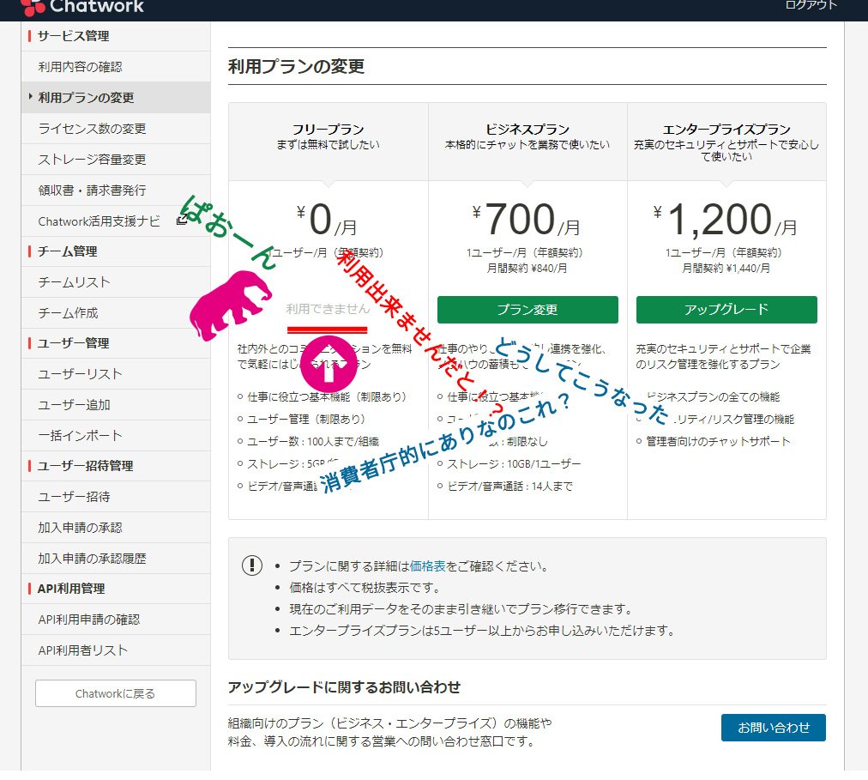Click 月間契約 ¥1,440/月 text
The height and width of the screenshot is (780, 868).
point(726,269)
